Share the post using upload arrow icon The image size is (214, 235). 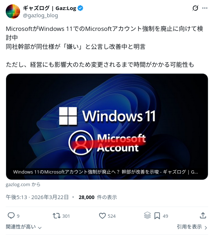pos(203,215)
